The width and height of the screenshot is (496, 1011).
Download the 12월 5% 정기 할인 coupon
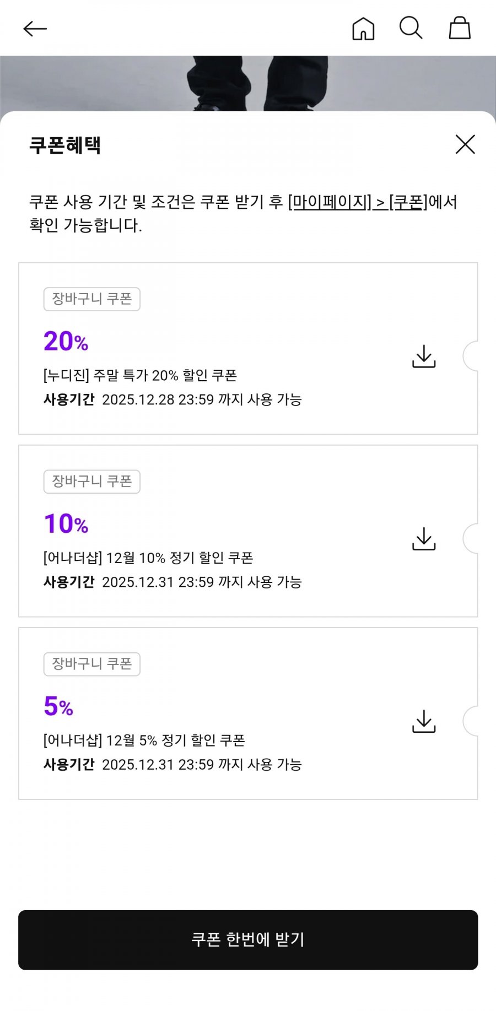[x=424, y=721]
